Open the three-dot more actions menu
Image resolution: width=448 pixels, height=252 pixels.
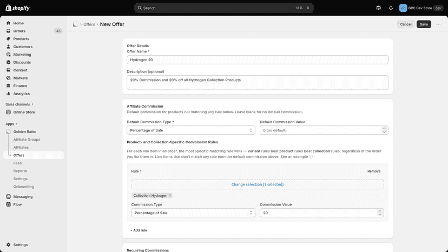coord(438,24)
